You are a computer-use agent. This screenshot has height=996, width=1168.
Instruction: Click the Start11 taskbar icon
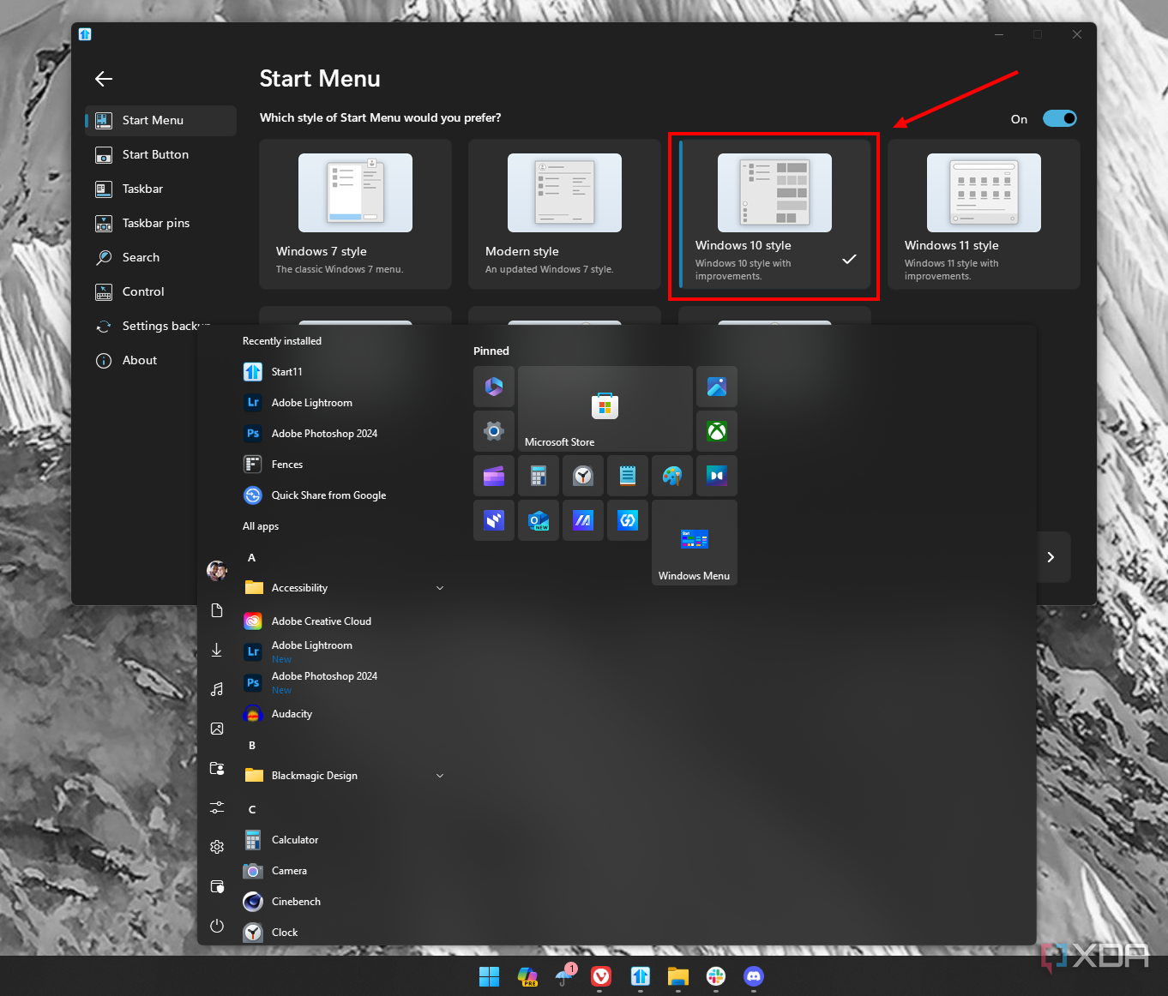(x=641, y=976)
